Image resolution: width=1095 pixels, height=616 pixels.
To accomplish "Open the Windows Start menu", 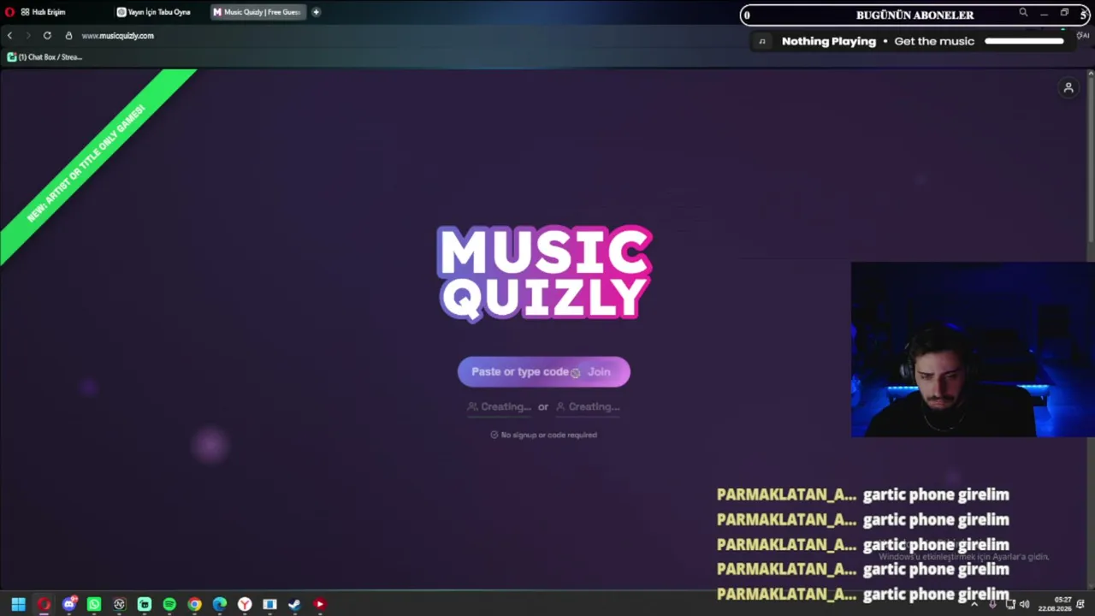I will coord(18,604).
